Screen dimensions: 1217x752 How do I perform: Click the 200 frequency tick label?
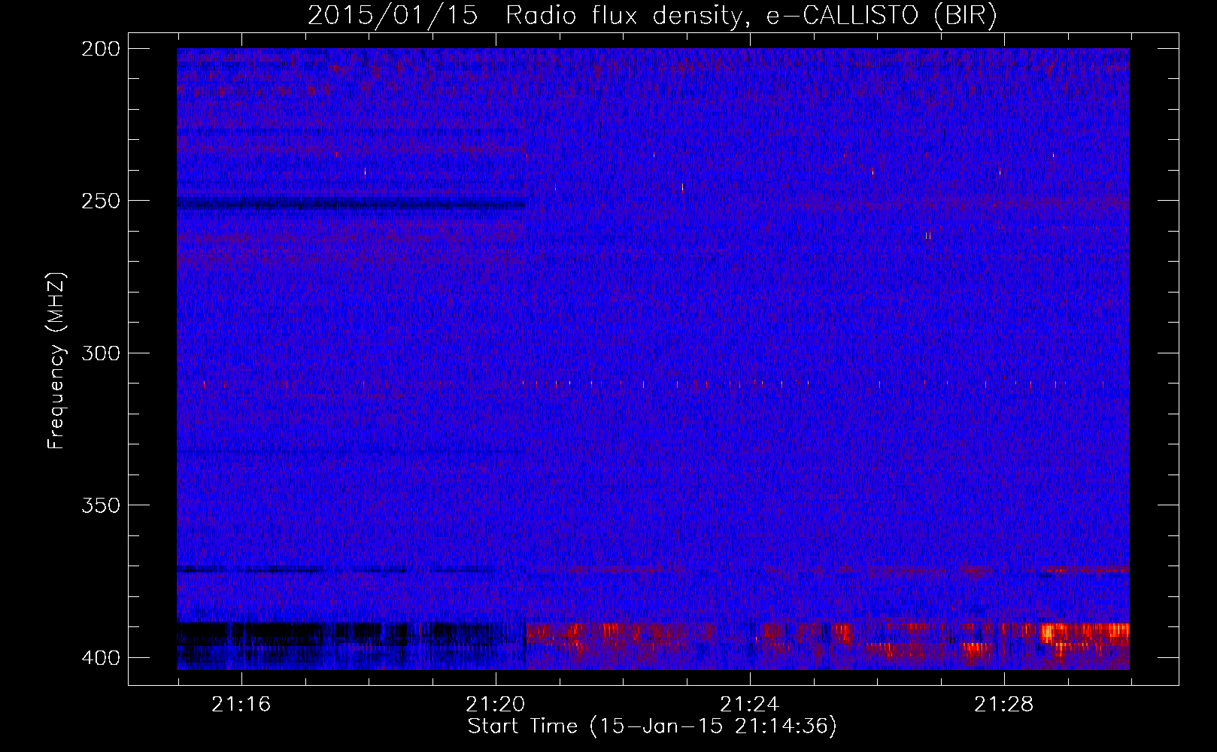point(101,48)
